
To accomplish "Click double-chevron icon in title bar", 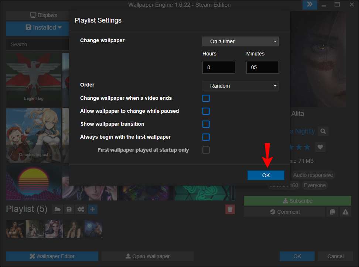I will 310,4.
